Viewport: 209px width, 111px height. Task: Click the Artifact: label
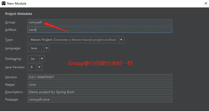pyautogui.click(x=11, y=30)
